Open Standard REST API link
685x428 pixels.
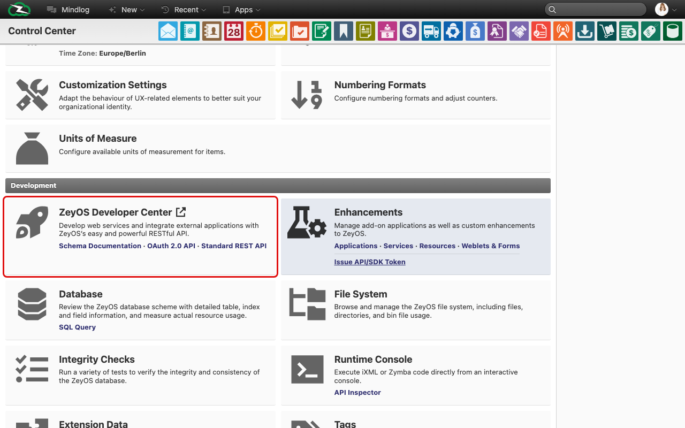coord(234,246)
